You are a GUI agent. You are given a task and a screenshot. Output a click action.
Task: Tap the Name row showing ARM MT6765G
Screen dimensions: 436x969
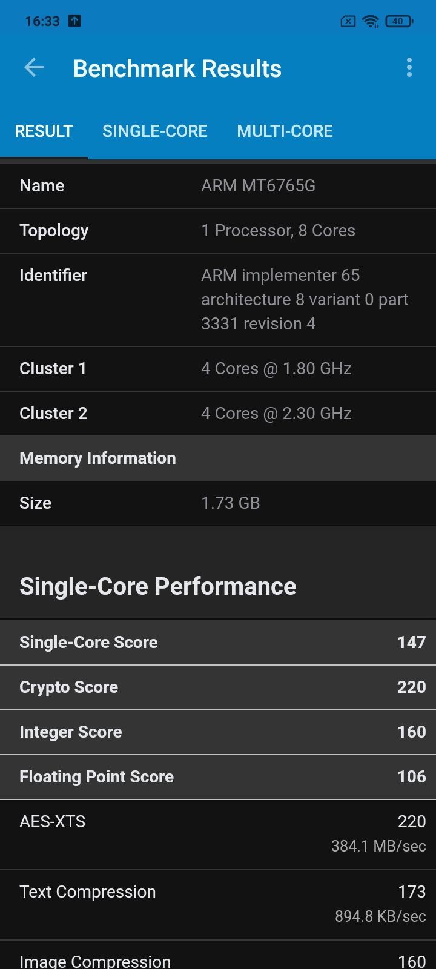[218, 186]
